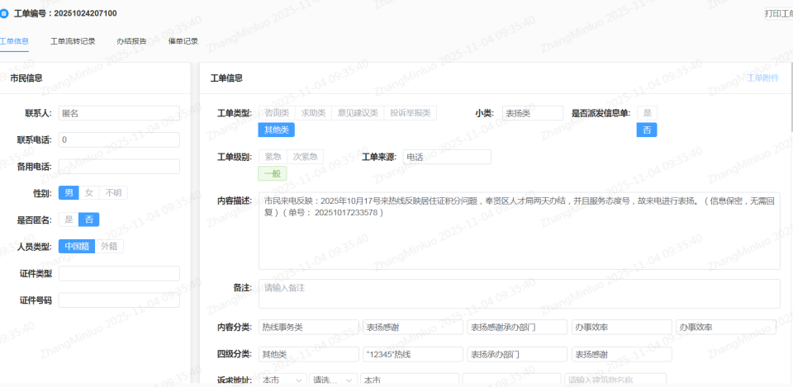Select 不明 for gender
This screenshot has height=387, width=793.
113,192
